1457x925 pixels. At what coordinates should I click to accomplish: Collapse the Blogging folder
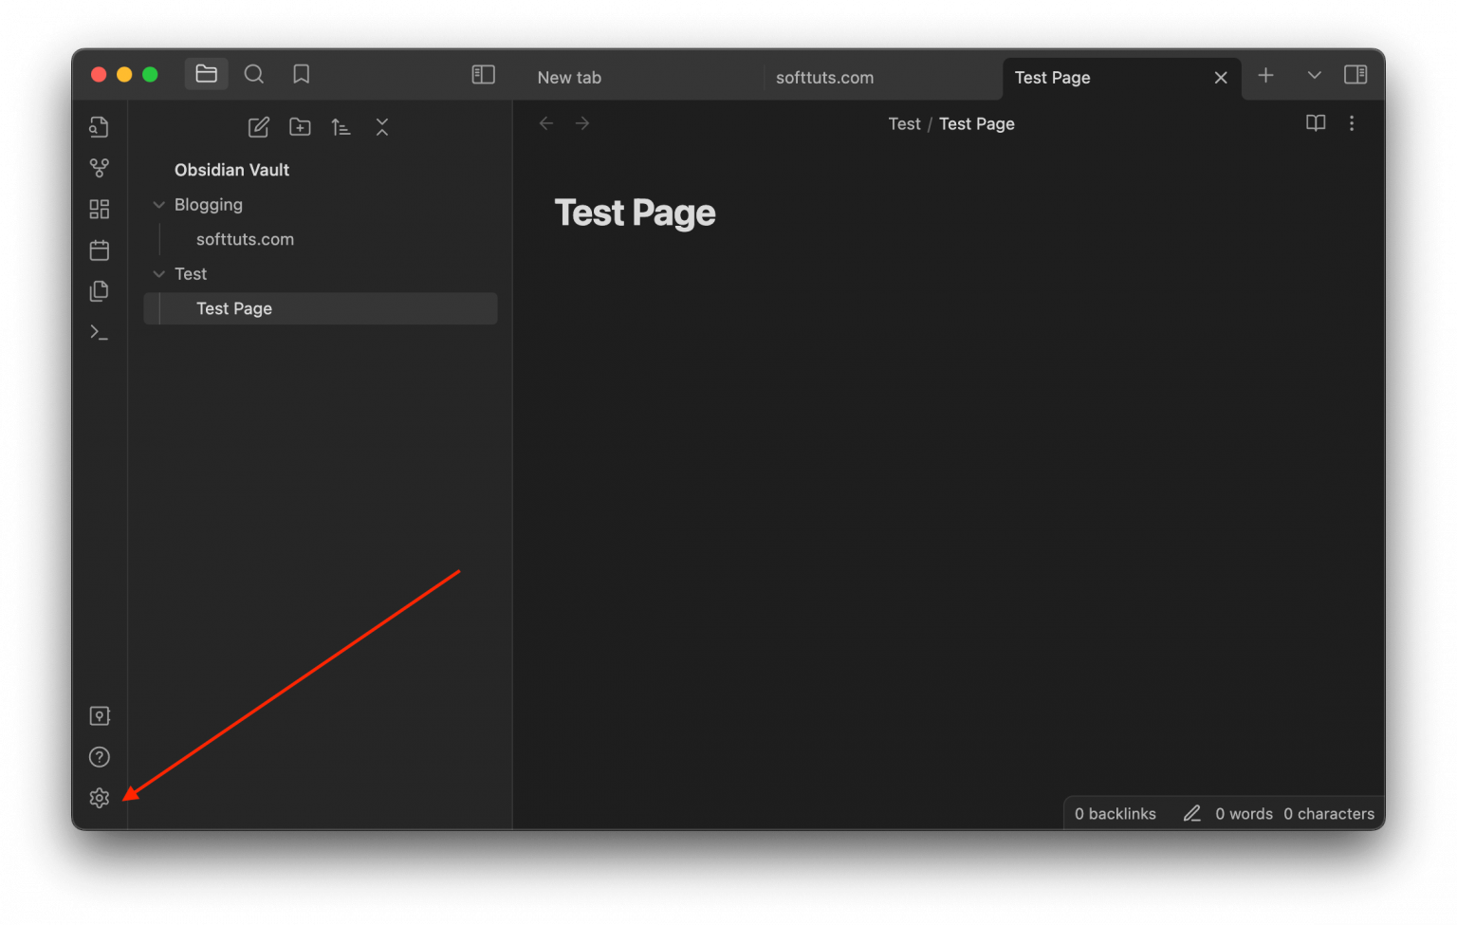point(159,205)
